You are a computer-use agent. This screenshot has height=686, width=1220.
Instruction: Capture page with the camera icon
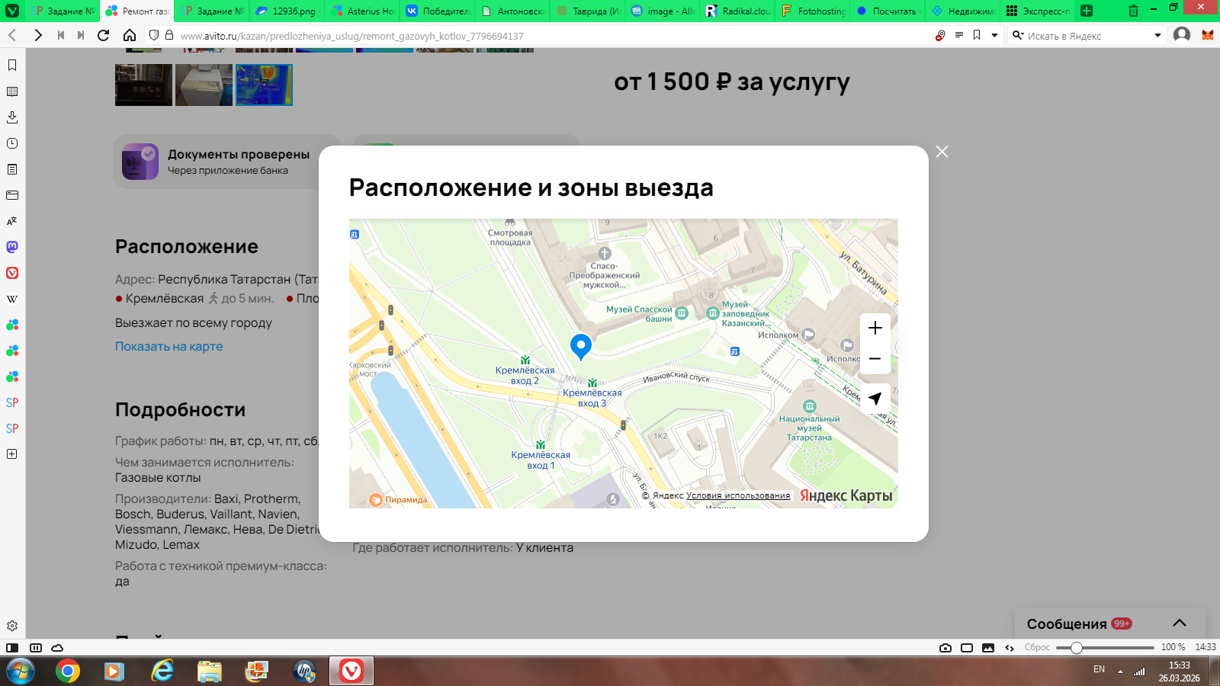[945, 648]
